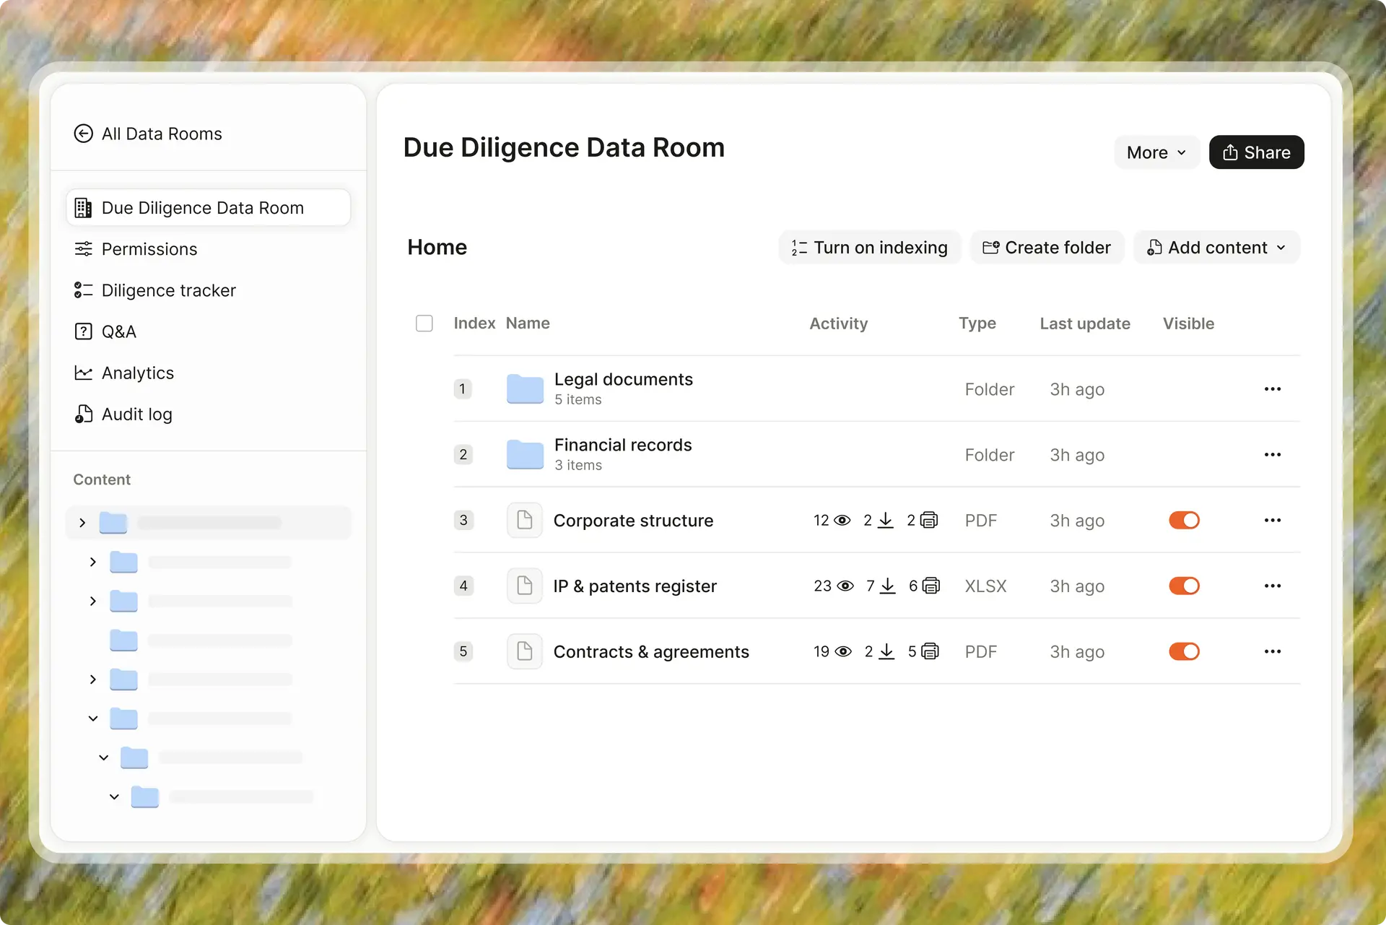The width and height of the screenshot is (1386, 925).
Task: Tick the select-all checkbox in table header
Action: [x=424, y=323]
